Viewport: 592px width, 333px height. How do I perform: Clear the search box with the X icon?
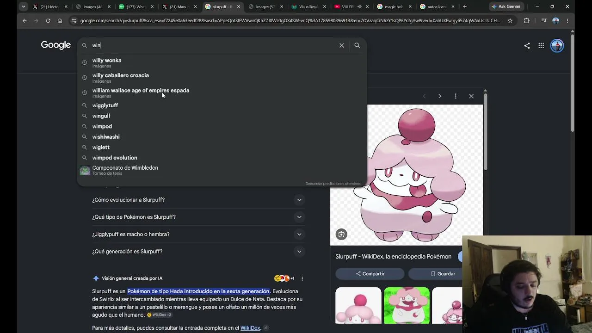[x=342, y=45]
